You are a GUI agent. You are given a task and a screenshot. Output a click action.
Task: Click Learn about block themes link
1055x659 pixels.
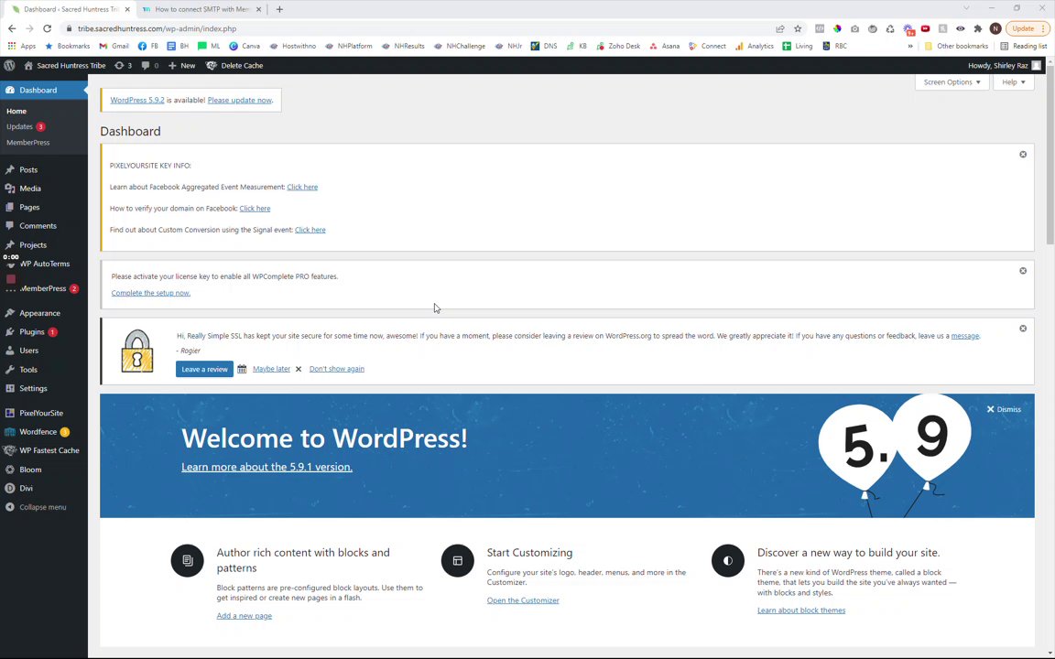pos(801,610)
